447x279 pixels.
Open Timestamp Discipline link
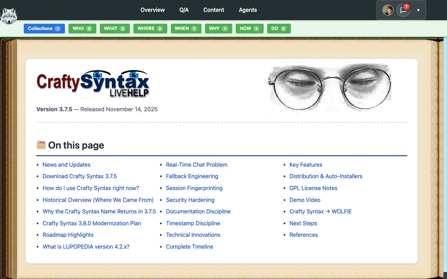point(193,223)
